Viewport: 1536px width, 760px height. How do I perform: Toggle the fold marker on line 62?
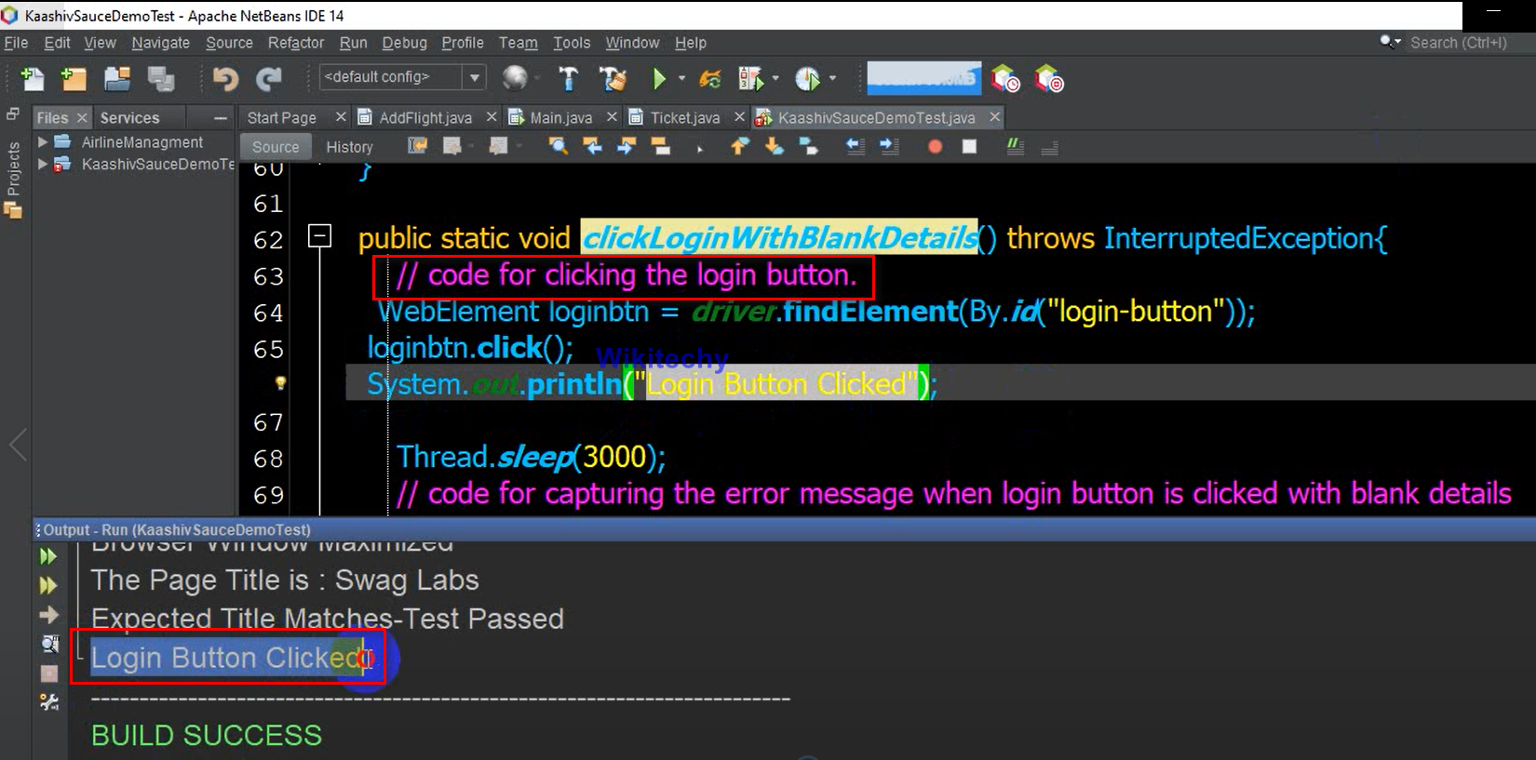point(319,236)
